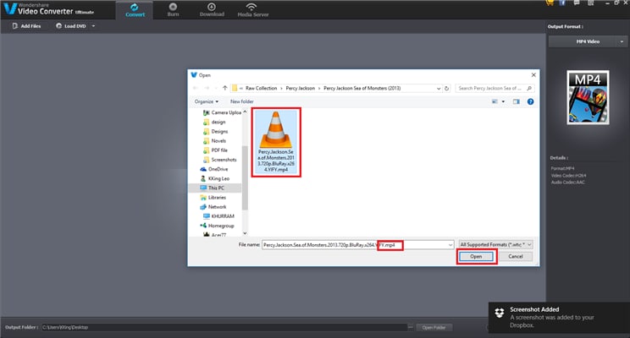The height and width of the screenshot is (338, 630).
Task: Select the KHURRAM network computer
Action: click(218, 216)
